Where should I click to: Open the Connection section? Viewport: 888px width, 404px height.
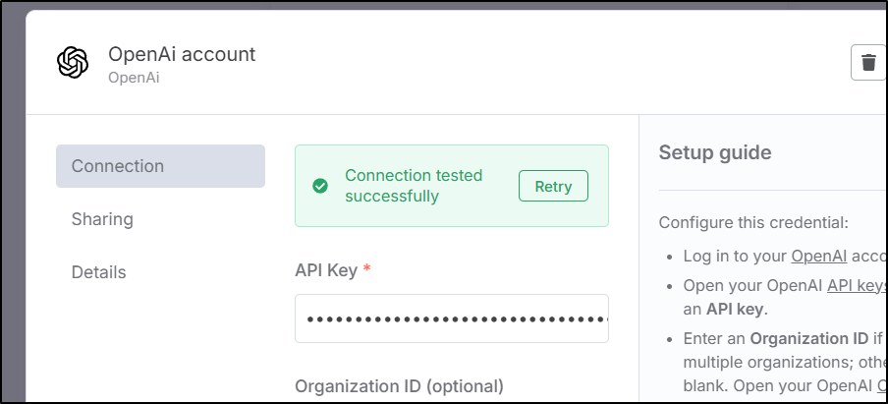point(160,166)
